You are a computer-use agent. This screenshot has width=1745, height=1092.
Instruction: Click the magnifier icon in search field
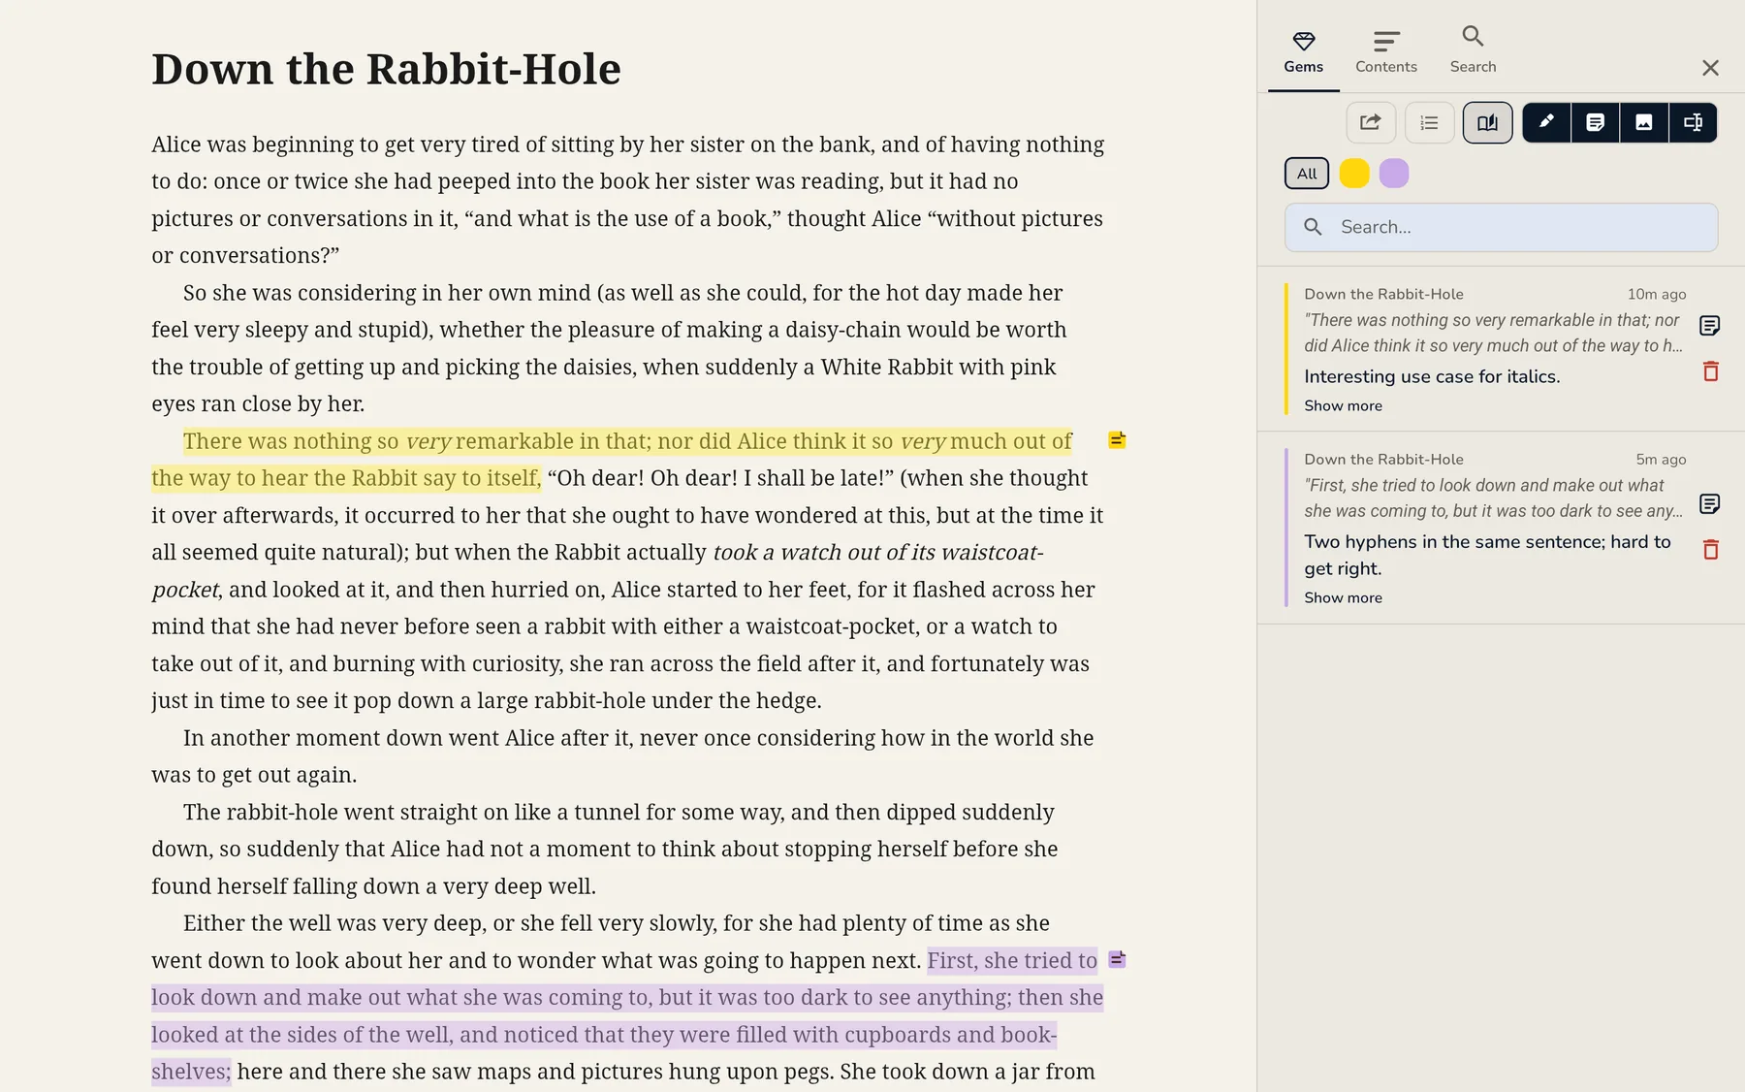click(x=1313, y=227)
